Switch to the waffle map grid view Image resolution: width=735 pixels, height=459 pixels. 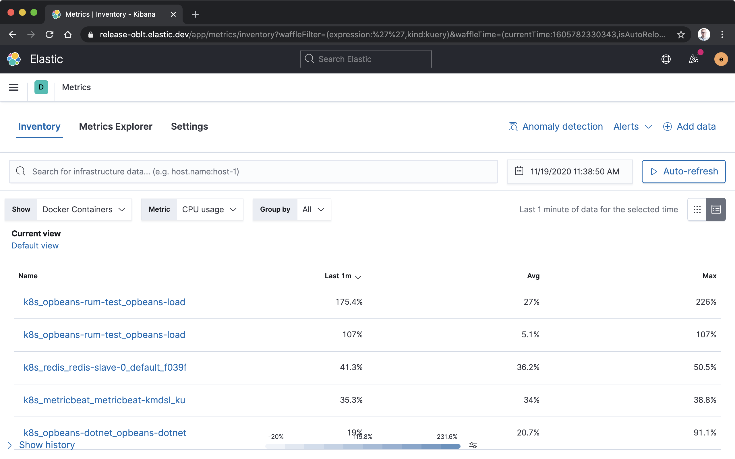697,209
